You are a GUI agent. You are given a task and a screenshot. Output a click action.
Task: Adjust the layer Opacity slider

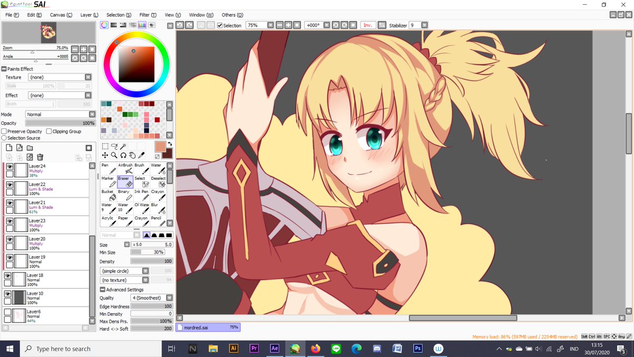60,123
